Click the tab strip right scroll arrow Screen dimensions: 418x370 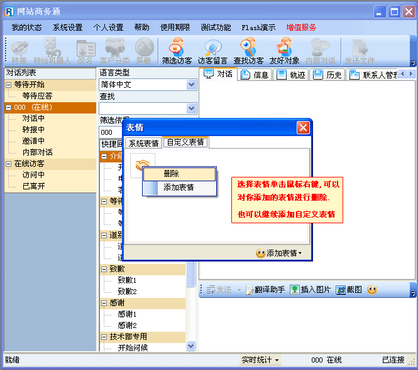(411, 73)
